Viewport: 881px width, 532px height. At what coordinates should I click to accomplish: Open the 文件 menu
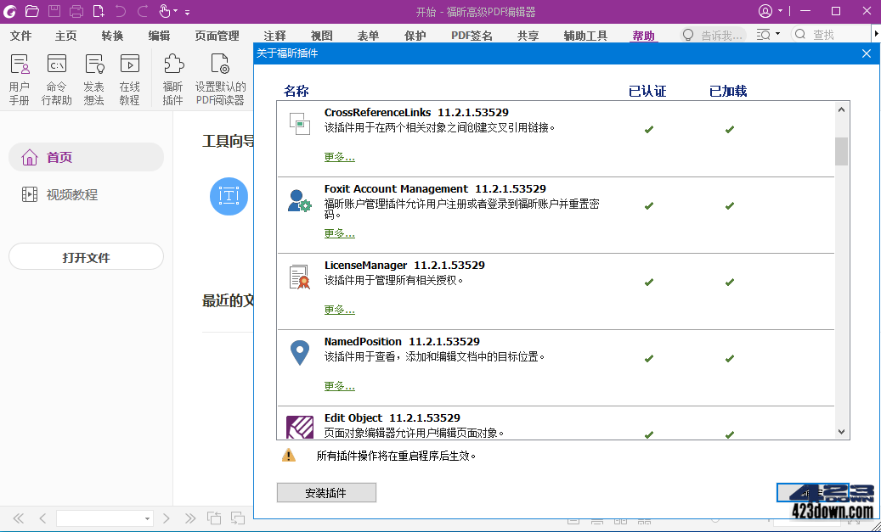[x=20, y=36]
